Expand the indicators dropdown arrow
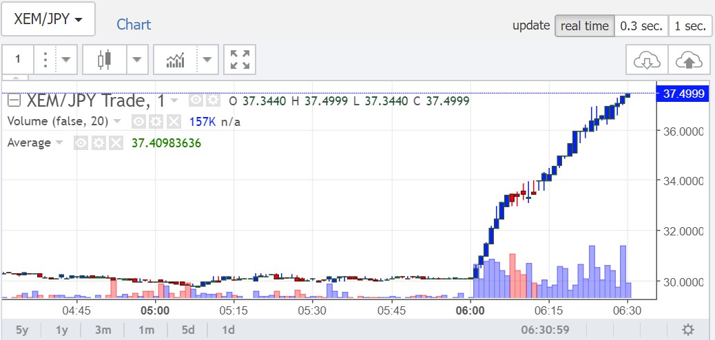 207,59
